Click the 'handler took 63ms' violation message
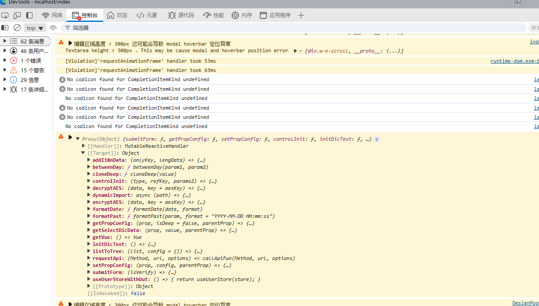The height and width of the screenshot is (306, 539). coord(140,70)
